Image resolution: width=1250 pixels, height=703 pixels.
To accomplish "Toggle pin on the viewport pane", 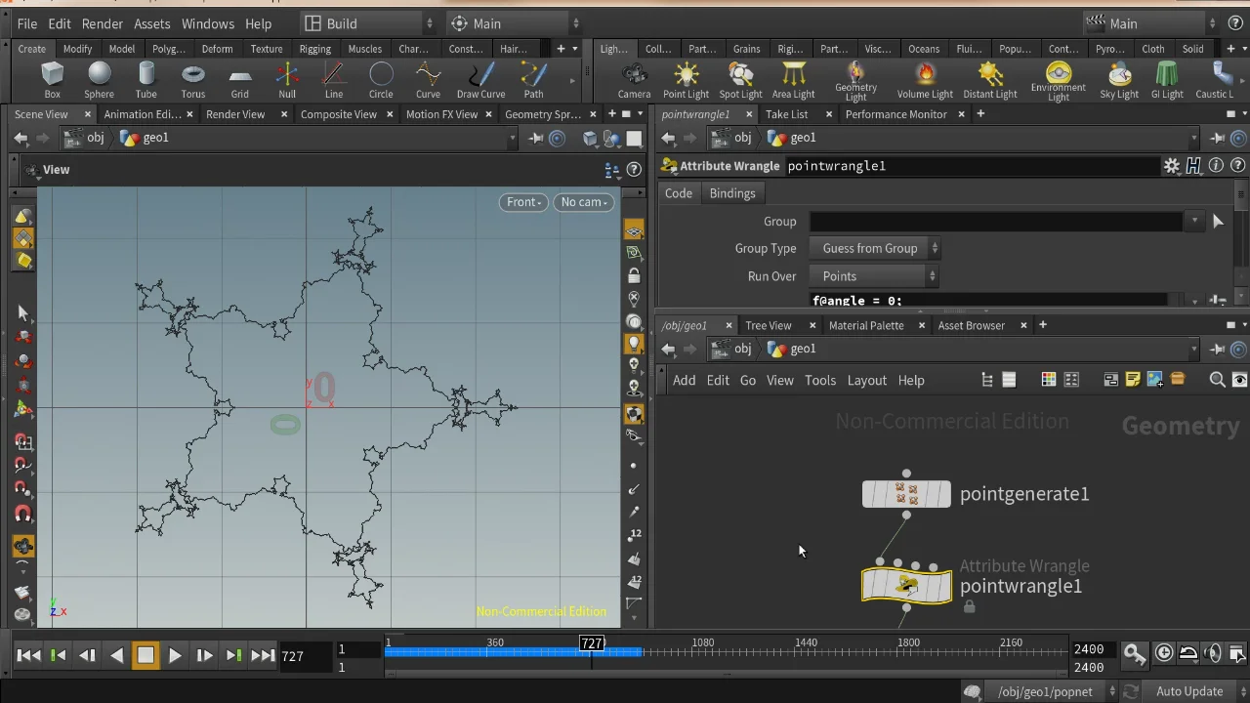I will 536,138.
